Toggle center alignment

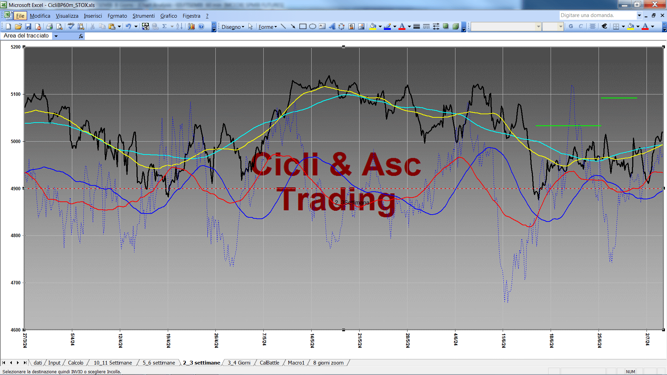(593, 27)
